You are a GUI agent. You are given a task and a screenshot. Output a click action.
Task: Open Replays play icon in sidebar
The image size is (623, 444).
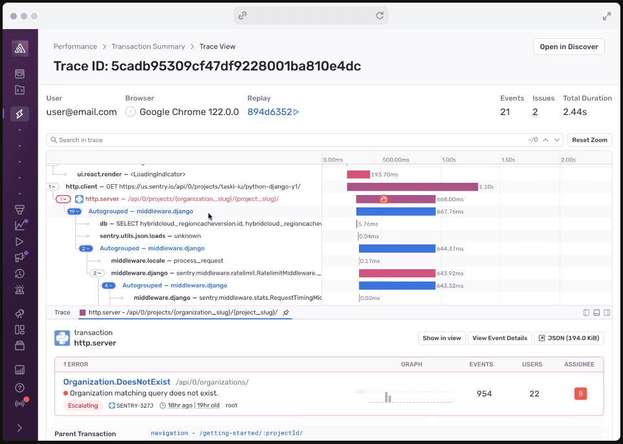[x=19, y=242]
